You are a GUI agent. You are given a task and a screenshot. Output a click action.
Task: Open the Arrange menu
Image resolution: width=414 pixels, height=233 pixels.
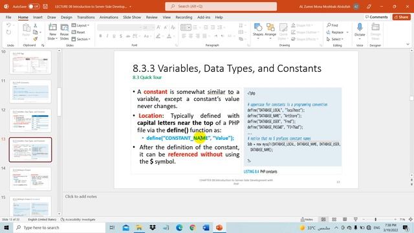point(270,31)
